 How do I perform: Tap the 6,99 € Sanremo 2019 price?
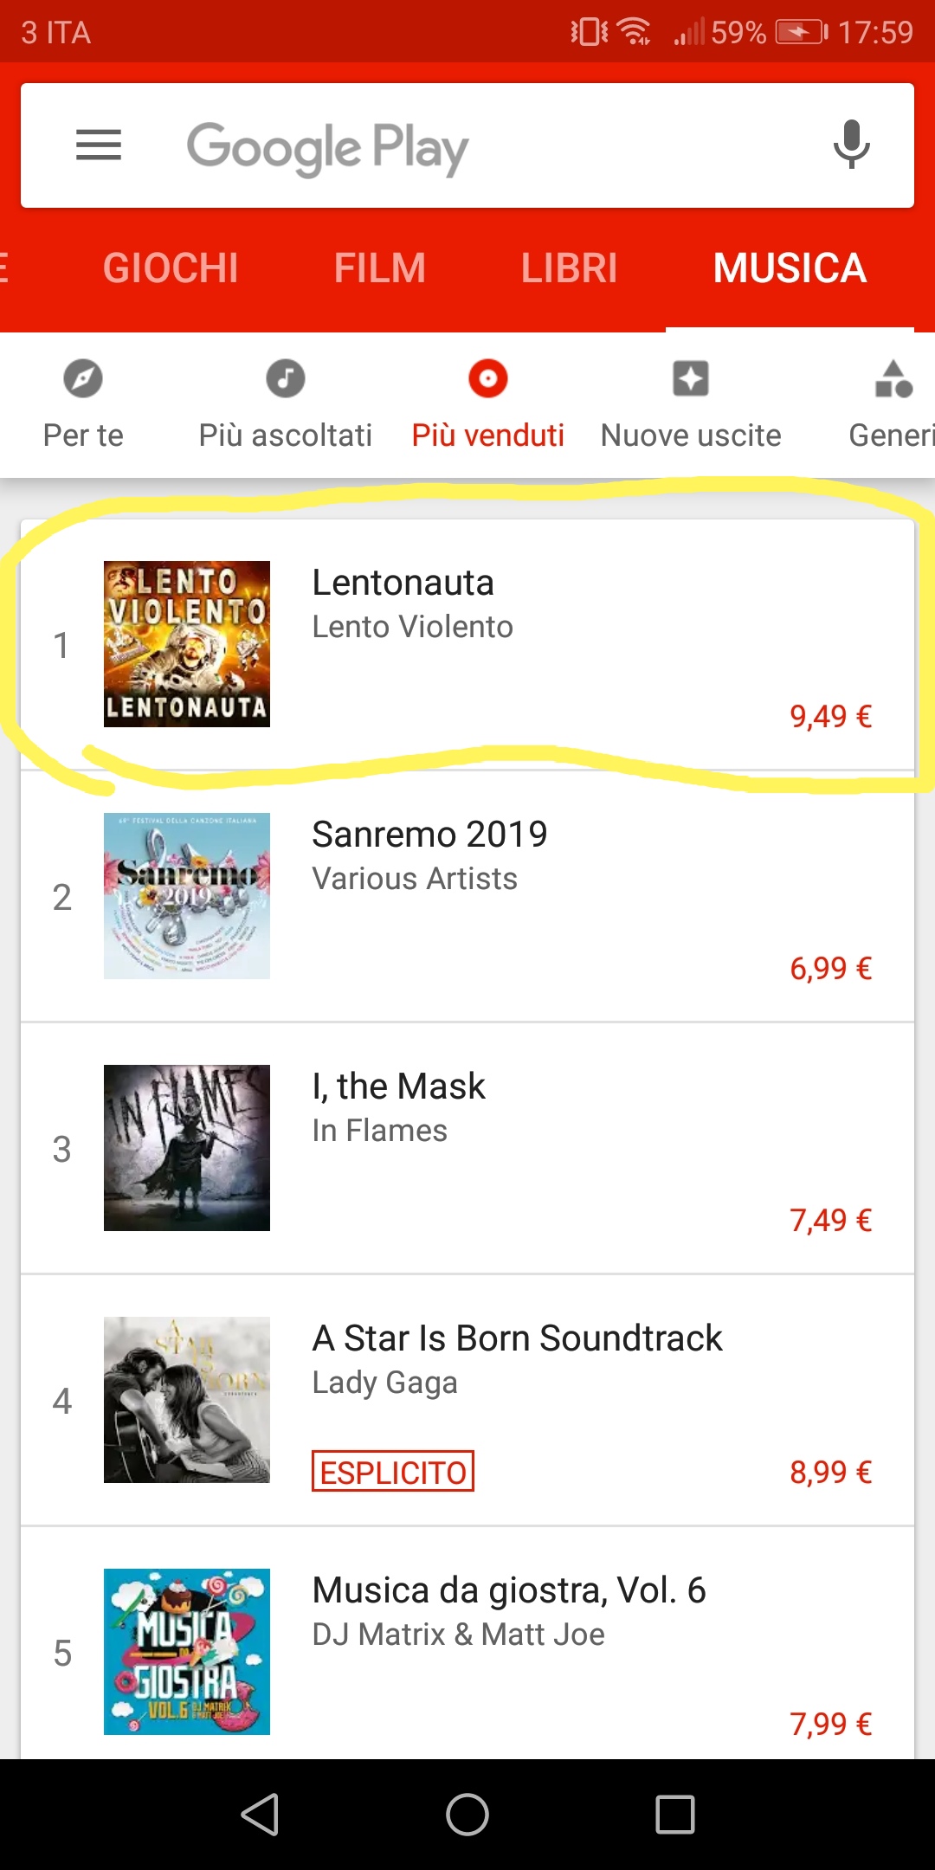point(830,969)
